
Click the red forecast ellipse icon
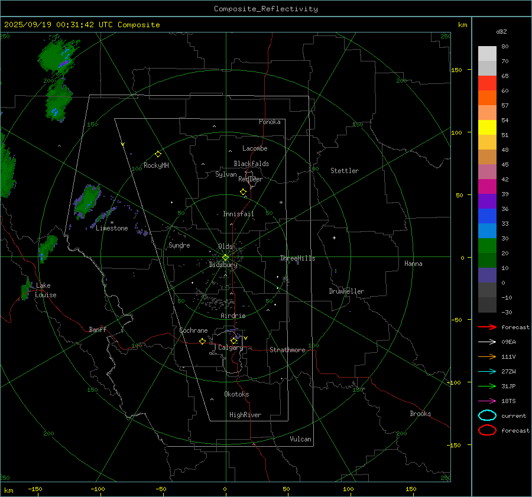coord(487,430)
